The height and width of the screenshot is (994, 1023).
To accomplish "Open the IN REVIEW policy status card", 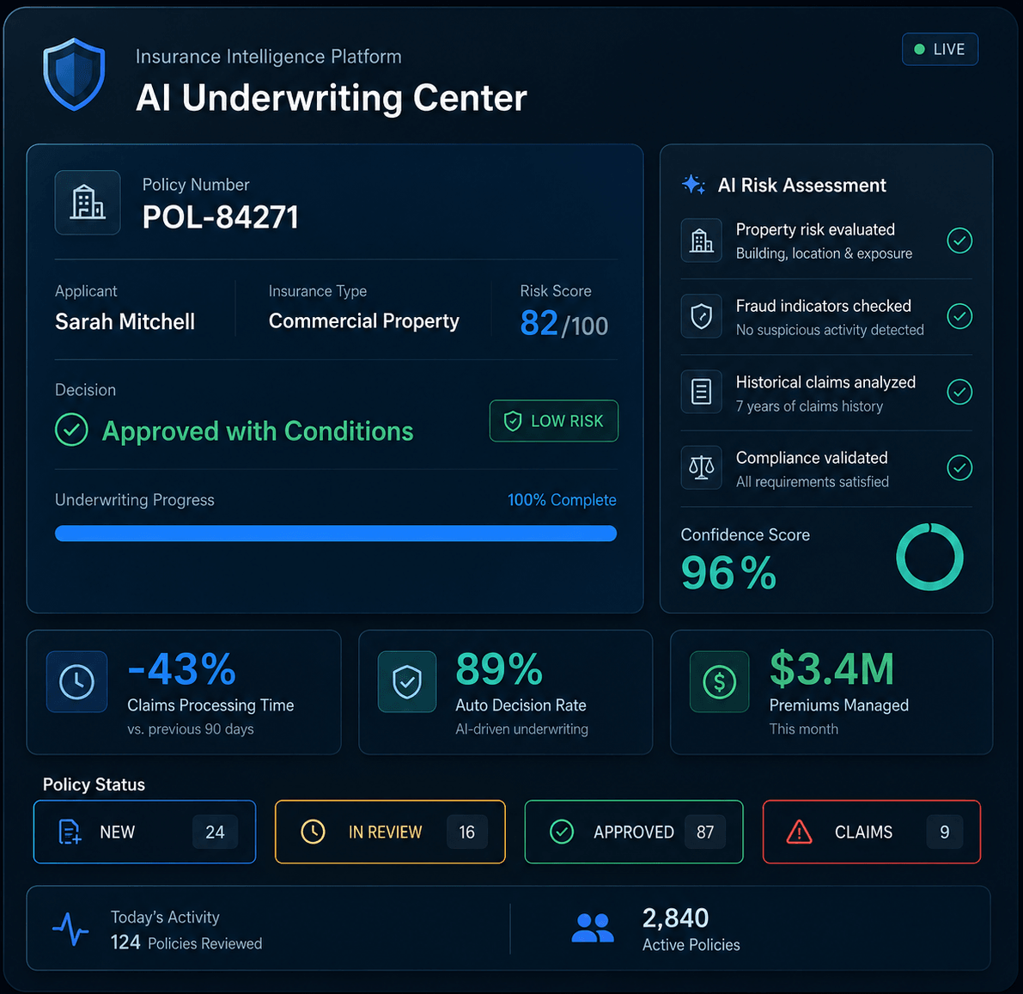I will (390, 832).
